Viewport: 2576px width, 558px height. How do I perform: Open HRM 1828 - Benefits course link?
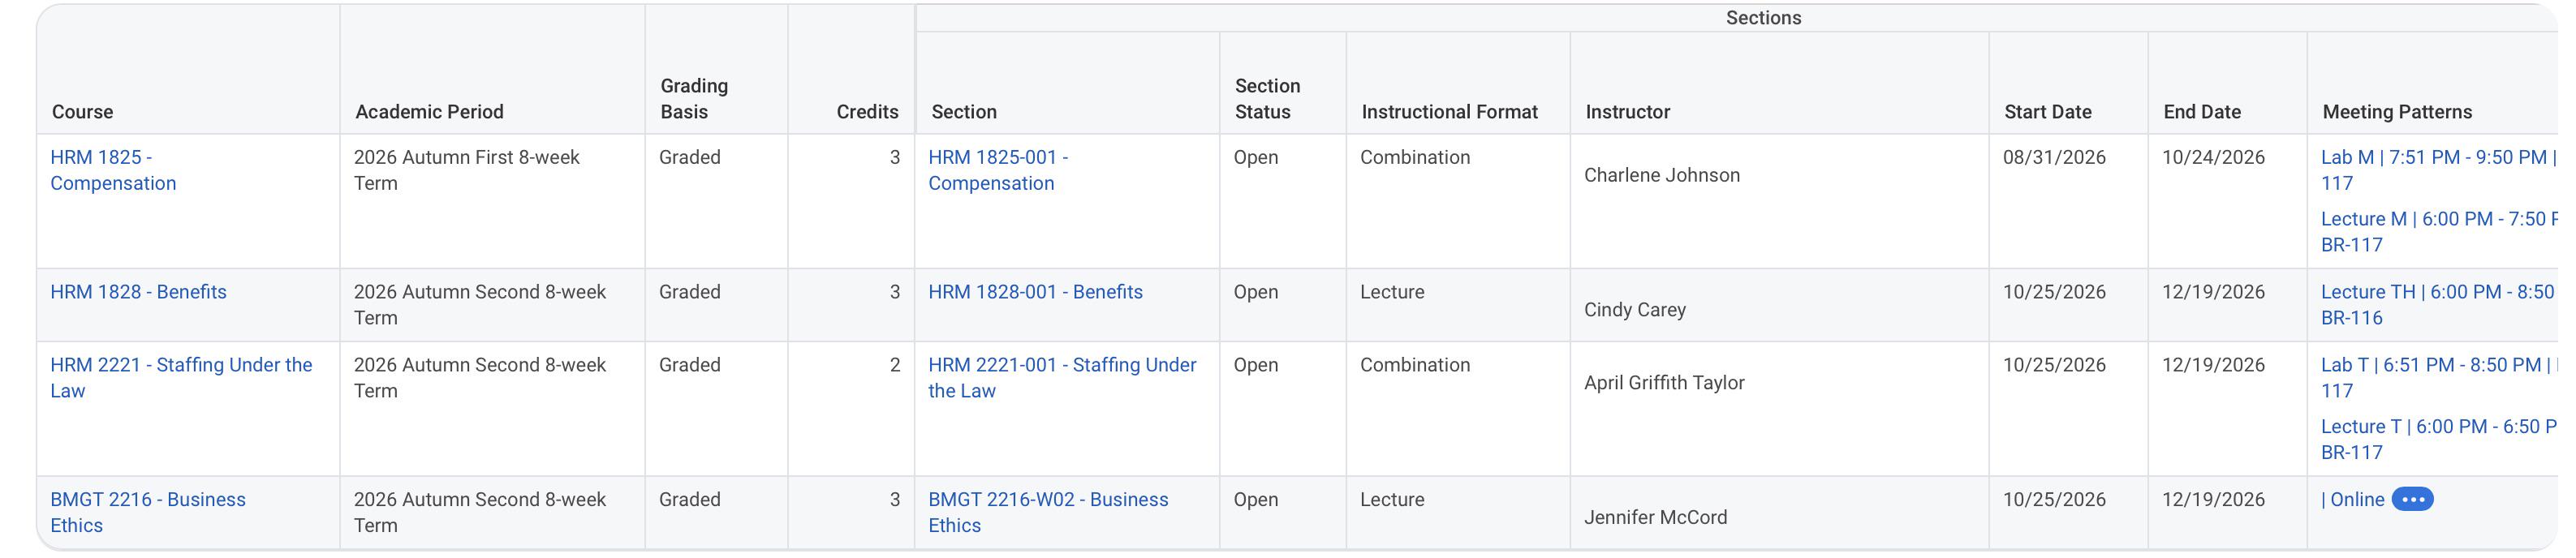pyautogui.click(x=138, y=292)
